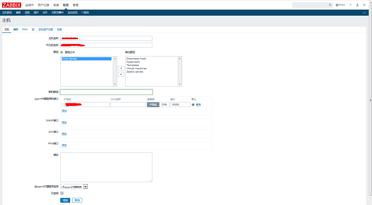Switch to the 模板 form tab
372x205 pixels.
tap(16, 30)
